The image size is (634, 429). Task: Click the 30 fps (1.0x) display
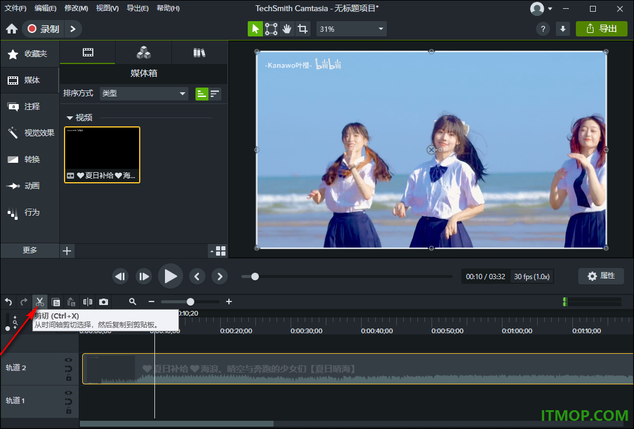click(531, 276)
